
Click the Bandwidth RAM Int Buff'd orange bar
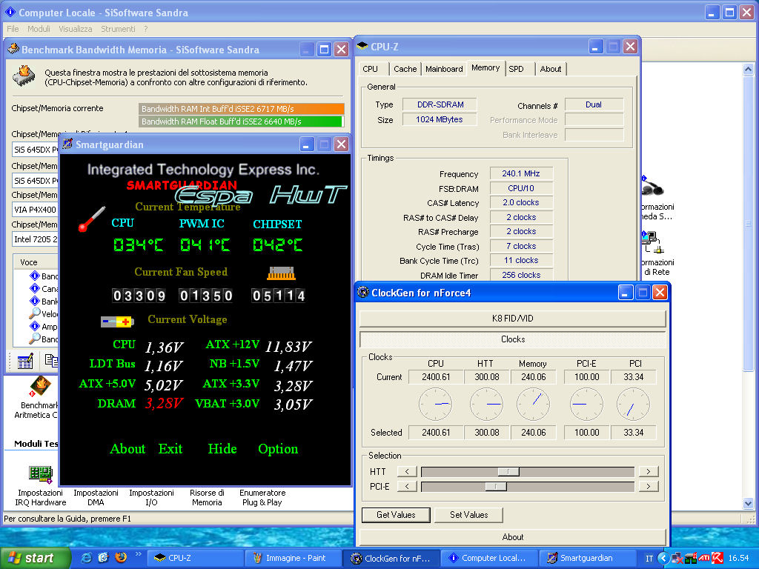(x=242, y=109)
